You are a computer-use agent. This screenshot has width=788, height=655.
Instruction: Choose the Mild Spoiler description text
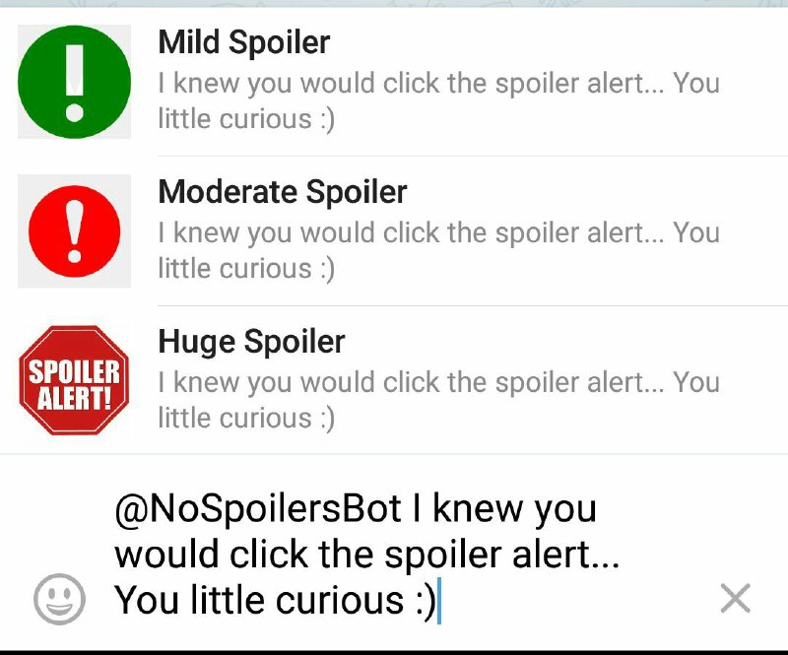438,100
